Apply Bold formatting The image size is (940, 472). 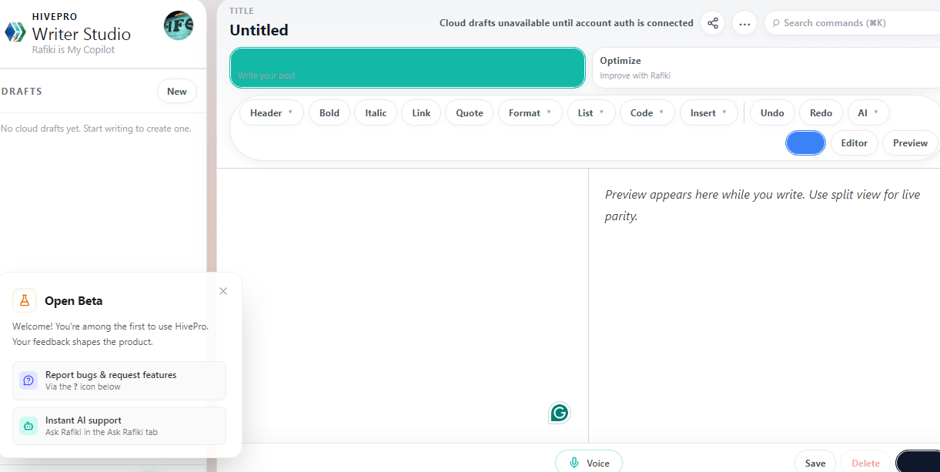pos(330,112)
